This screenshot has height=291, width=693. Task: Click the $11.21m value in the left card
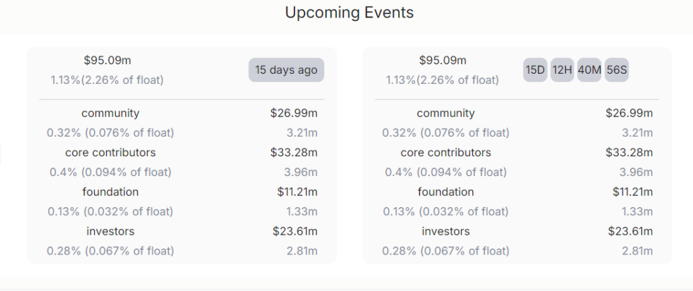297,192
